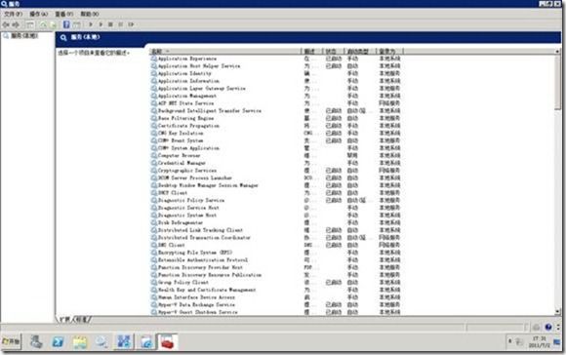The width and height of the screenshot is (566, 355).
Task: Click the gear icon beside DHCP Client
Action: 154,193
